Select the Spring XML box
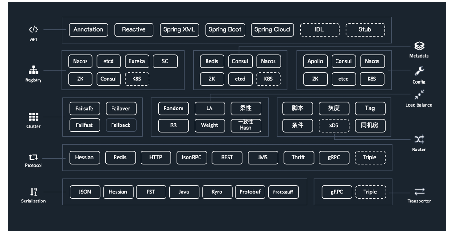452x234 pixels. click(x=179, y=30)
